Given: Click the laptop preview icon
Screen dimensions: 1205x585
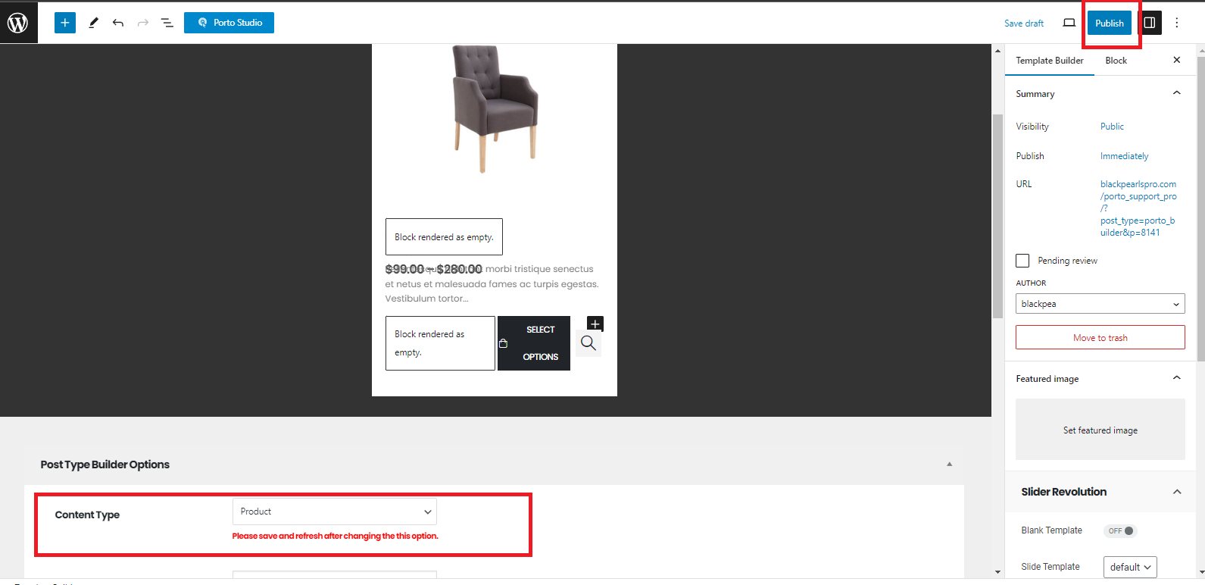Looking at the screenshot, I should click(x=1069, y=23).
